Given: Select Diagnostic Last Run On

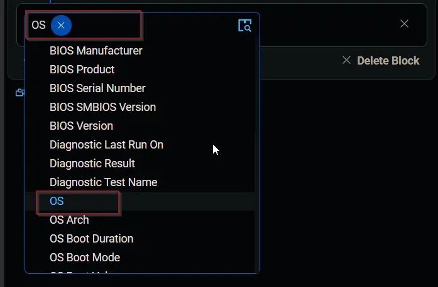Looking at the screenshot, I should 106,145.
